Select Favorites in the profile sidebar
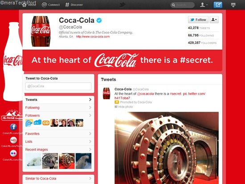 click(x=58, y=134)
